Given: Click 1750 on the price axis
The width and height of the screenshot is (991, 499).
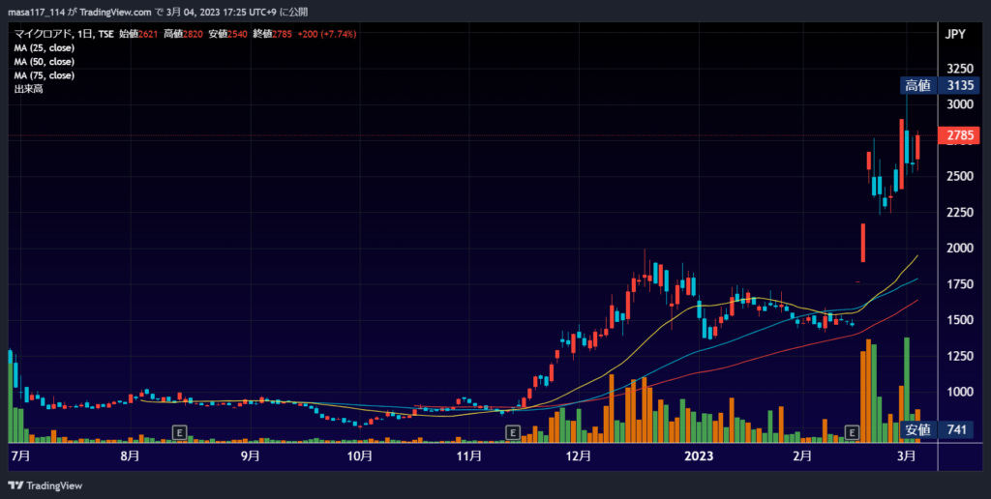Looking at the screenshot, I should 960,284.
